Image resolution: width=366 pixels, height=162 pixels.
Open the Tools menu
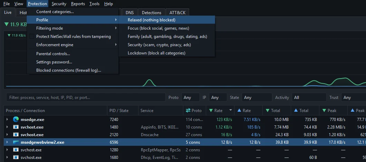click(94, 4)
